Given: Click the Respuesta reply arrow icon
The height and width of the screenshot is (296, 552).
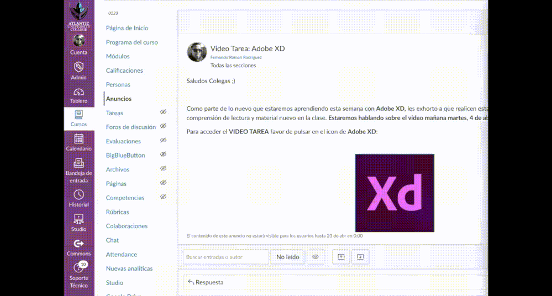Looking at the screenshot, I should coord(191,282).
